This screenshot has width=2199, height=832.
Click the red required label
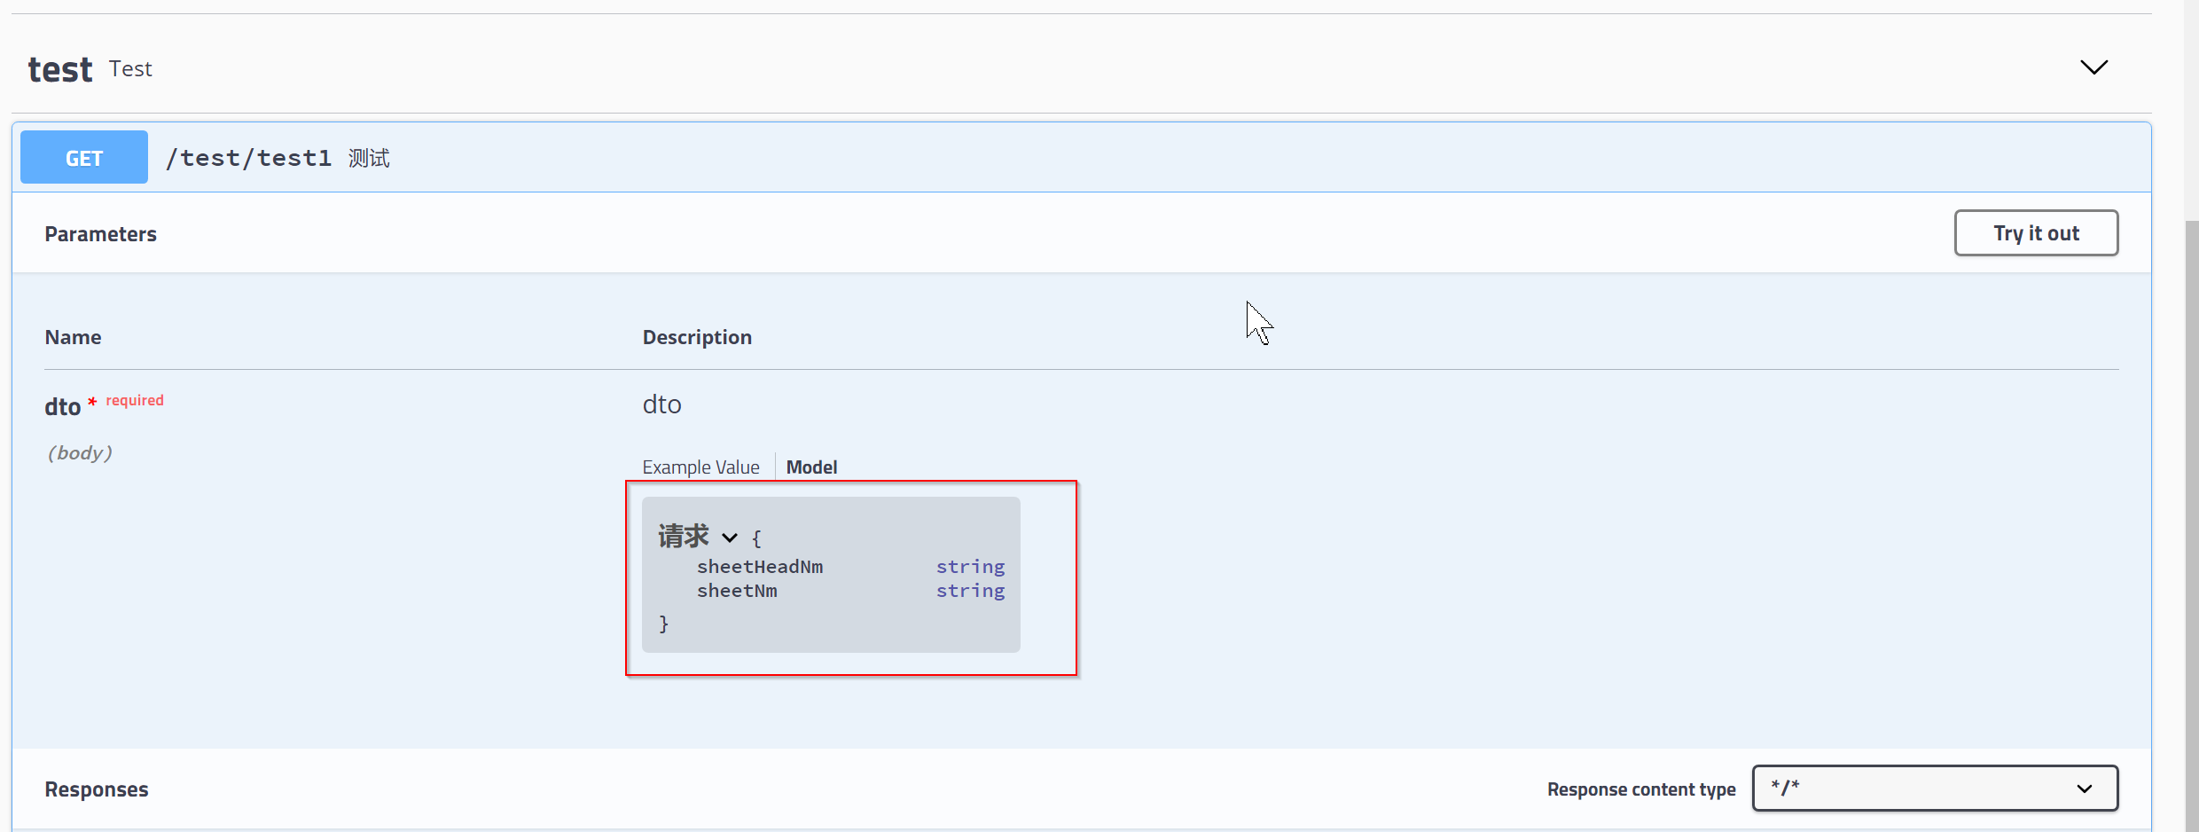click(135, 400)
